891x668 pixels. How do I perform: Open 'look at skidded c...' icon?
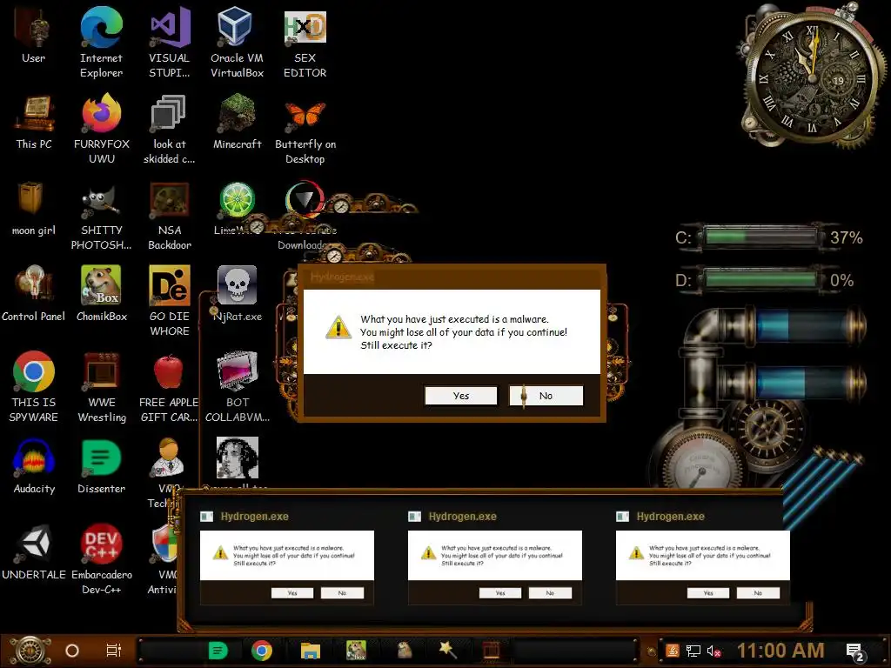click(x=170, y=129)
